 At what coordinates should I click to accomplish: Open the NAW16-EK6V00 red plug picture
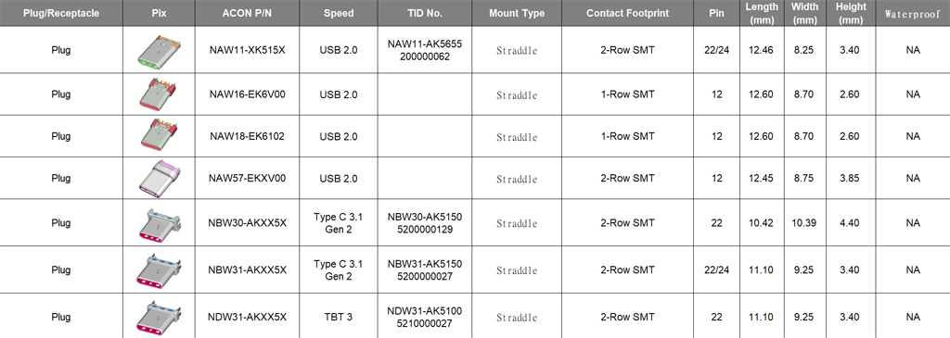159,95
